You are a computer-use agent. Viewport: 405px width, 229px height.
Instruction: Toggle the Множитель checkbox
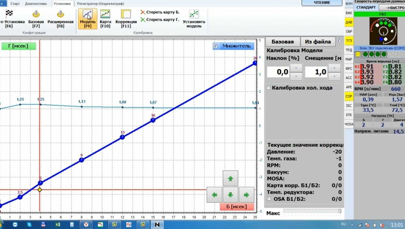[x=215, y=46]
